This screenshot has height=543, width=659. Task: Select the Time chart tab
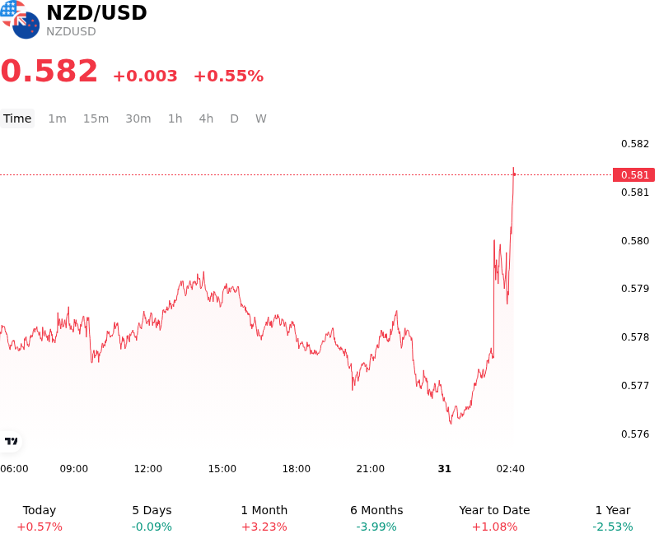click(x=17, y=118)
